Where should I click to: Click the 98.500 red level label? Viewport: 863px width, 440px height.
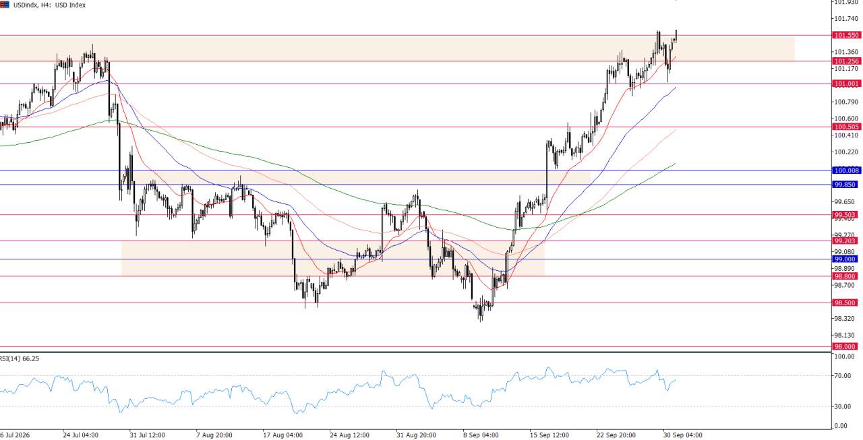click(x=845, y=303)
